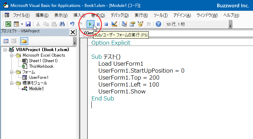Click View Object icon in Project panel
Screen dimensions: 253x139
(14, 41)
